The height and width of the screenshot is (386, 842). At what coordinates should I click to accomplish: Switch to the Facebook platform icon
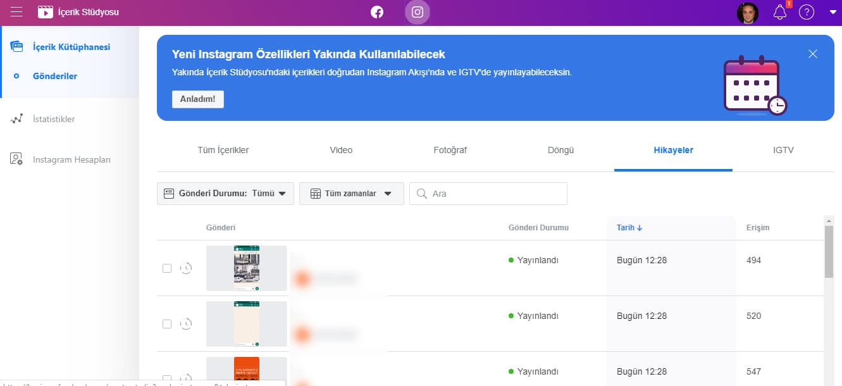click(x=377, y=12)
